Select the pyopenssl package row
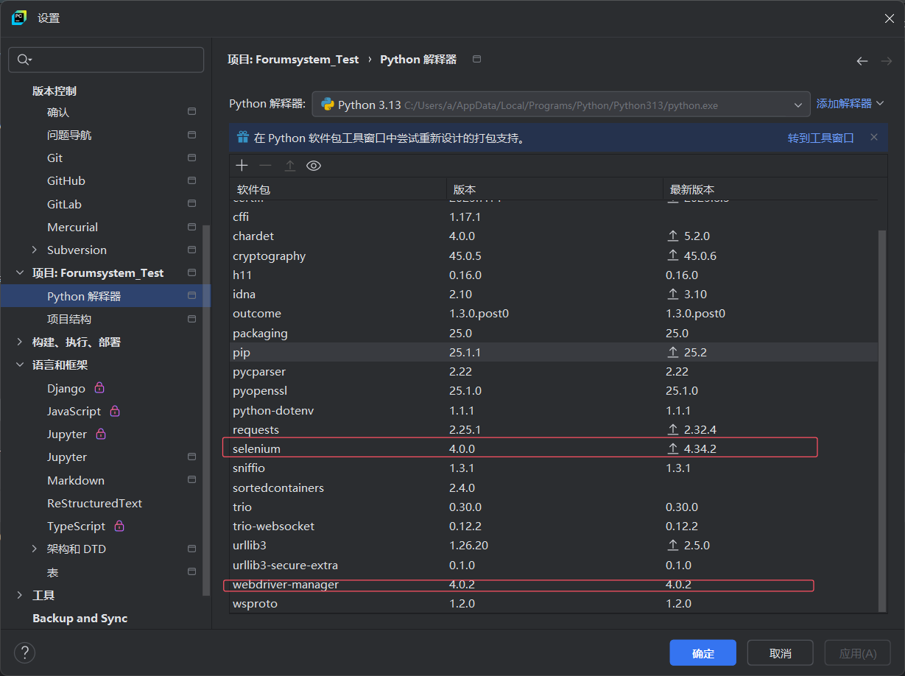This screenshot has height=676, width=905. point(553,390)
